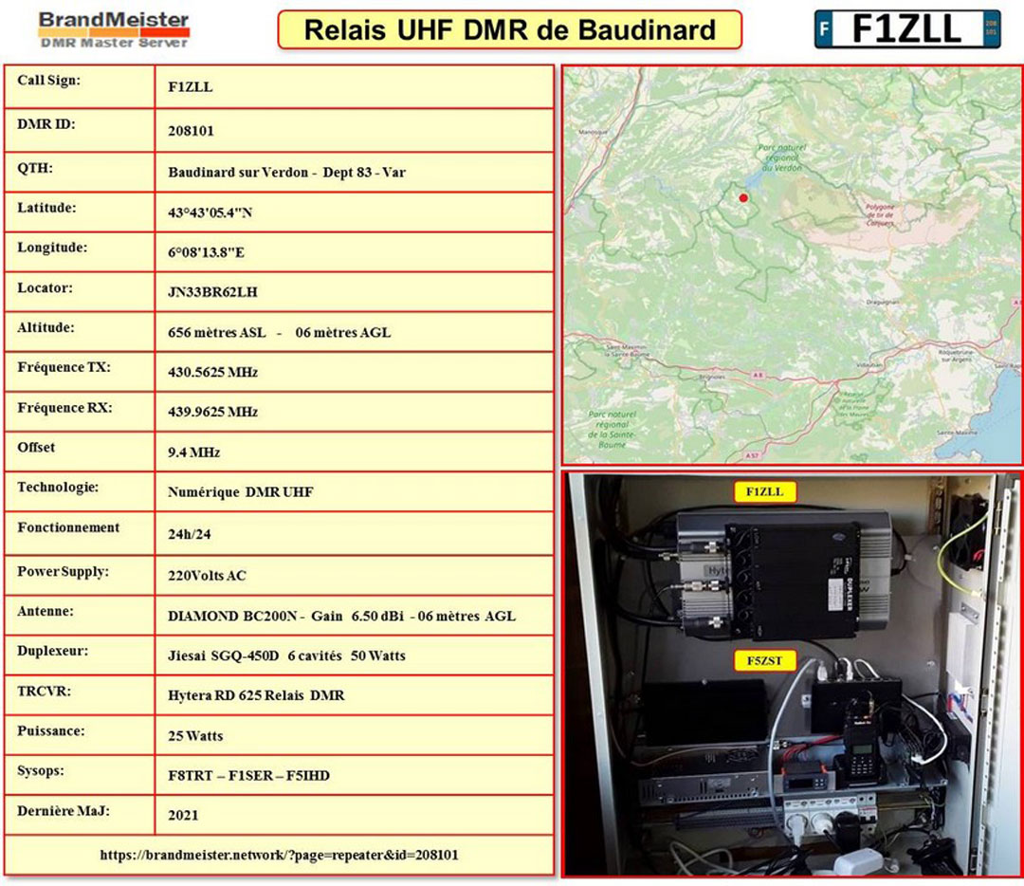
Task: Click the Relais UHF DMR de Baudinard title
Action: coord(509,29)
